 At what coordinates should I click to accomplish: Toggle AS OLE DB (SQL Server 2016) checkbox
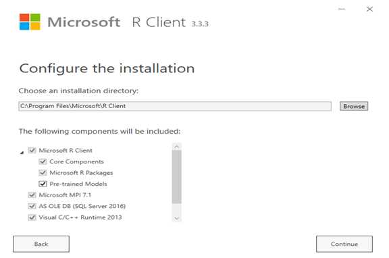pos(32,206)
